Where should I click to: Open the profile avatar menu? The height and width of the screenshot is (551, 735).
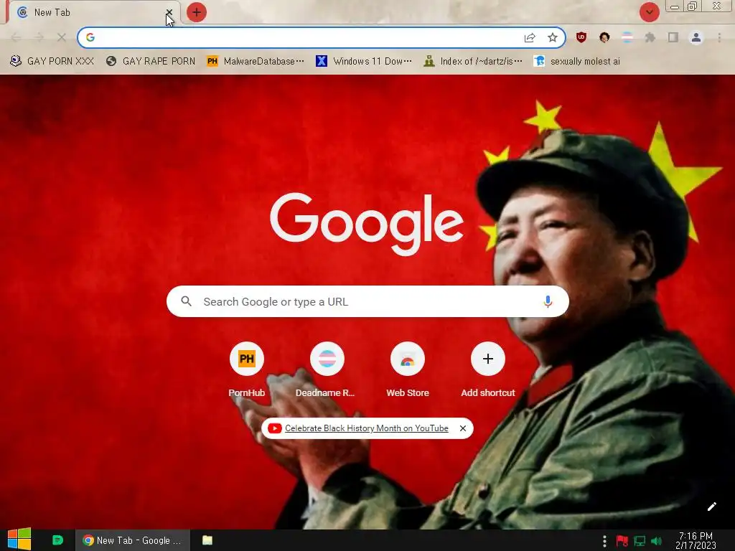tap(696, 37)
